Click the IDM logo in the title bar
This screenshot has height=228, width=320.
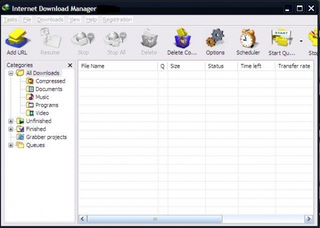(x=6, y=8)
